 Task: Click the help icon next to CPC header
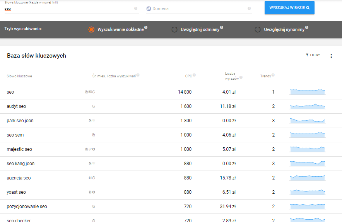coord(194,75)
